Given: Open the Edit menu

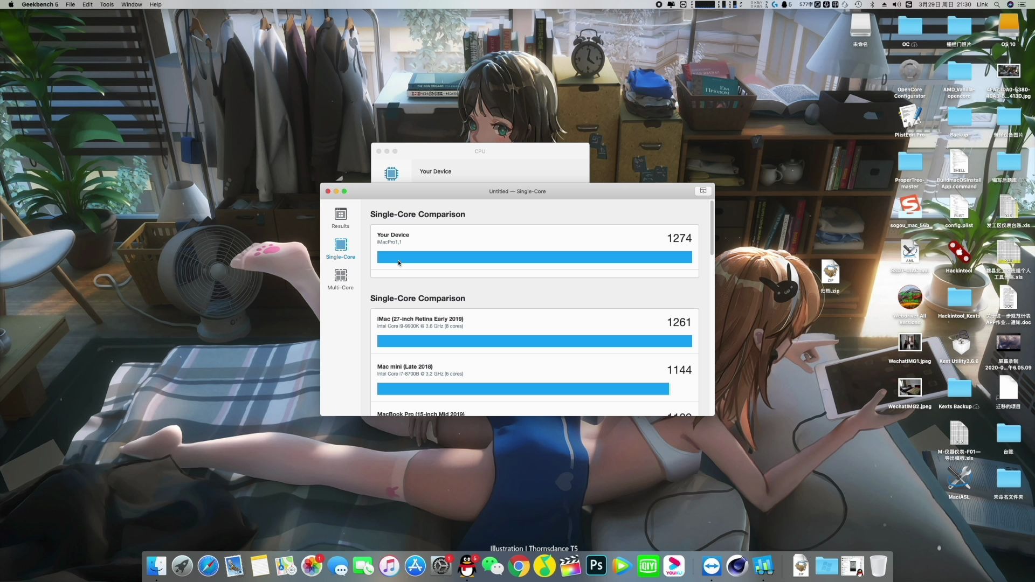Looking at the screenshot, I should click(x=87, y=4).
